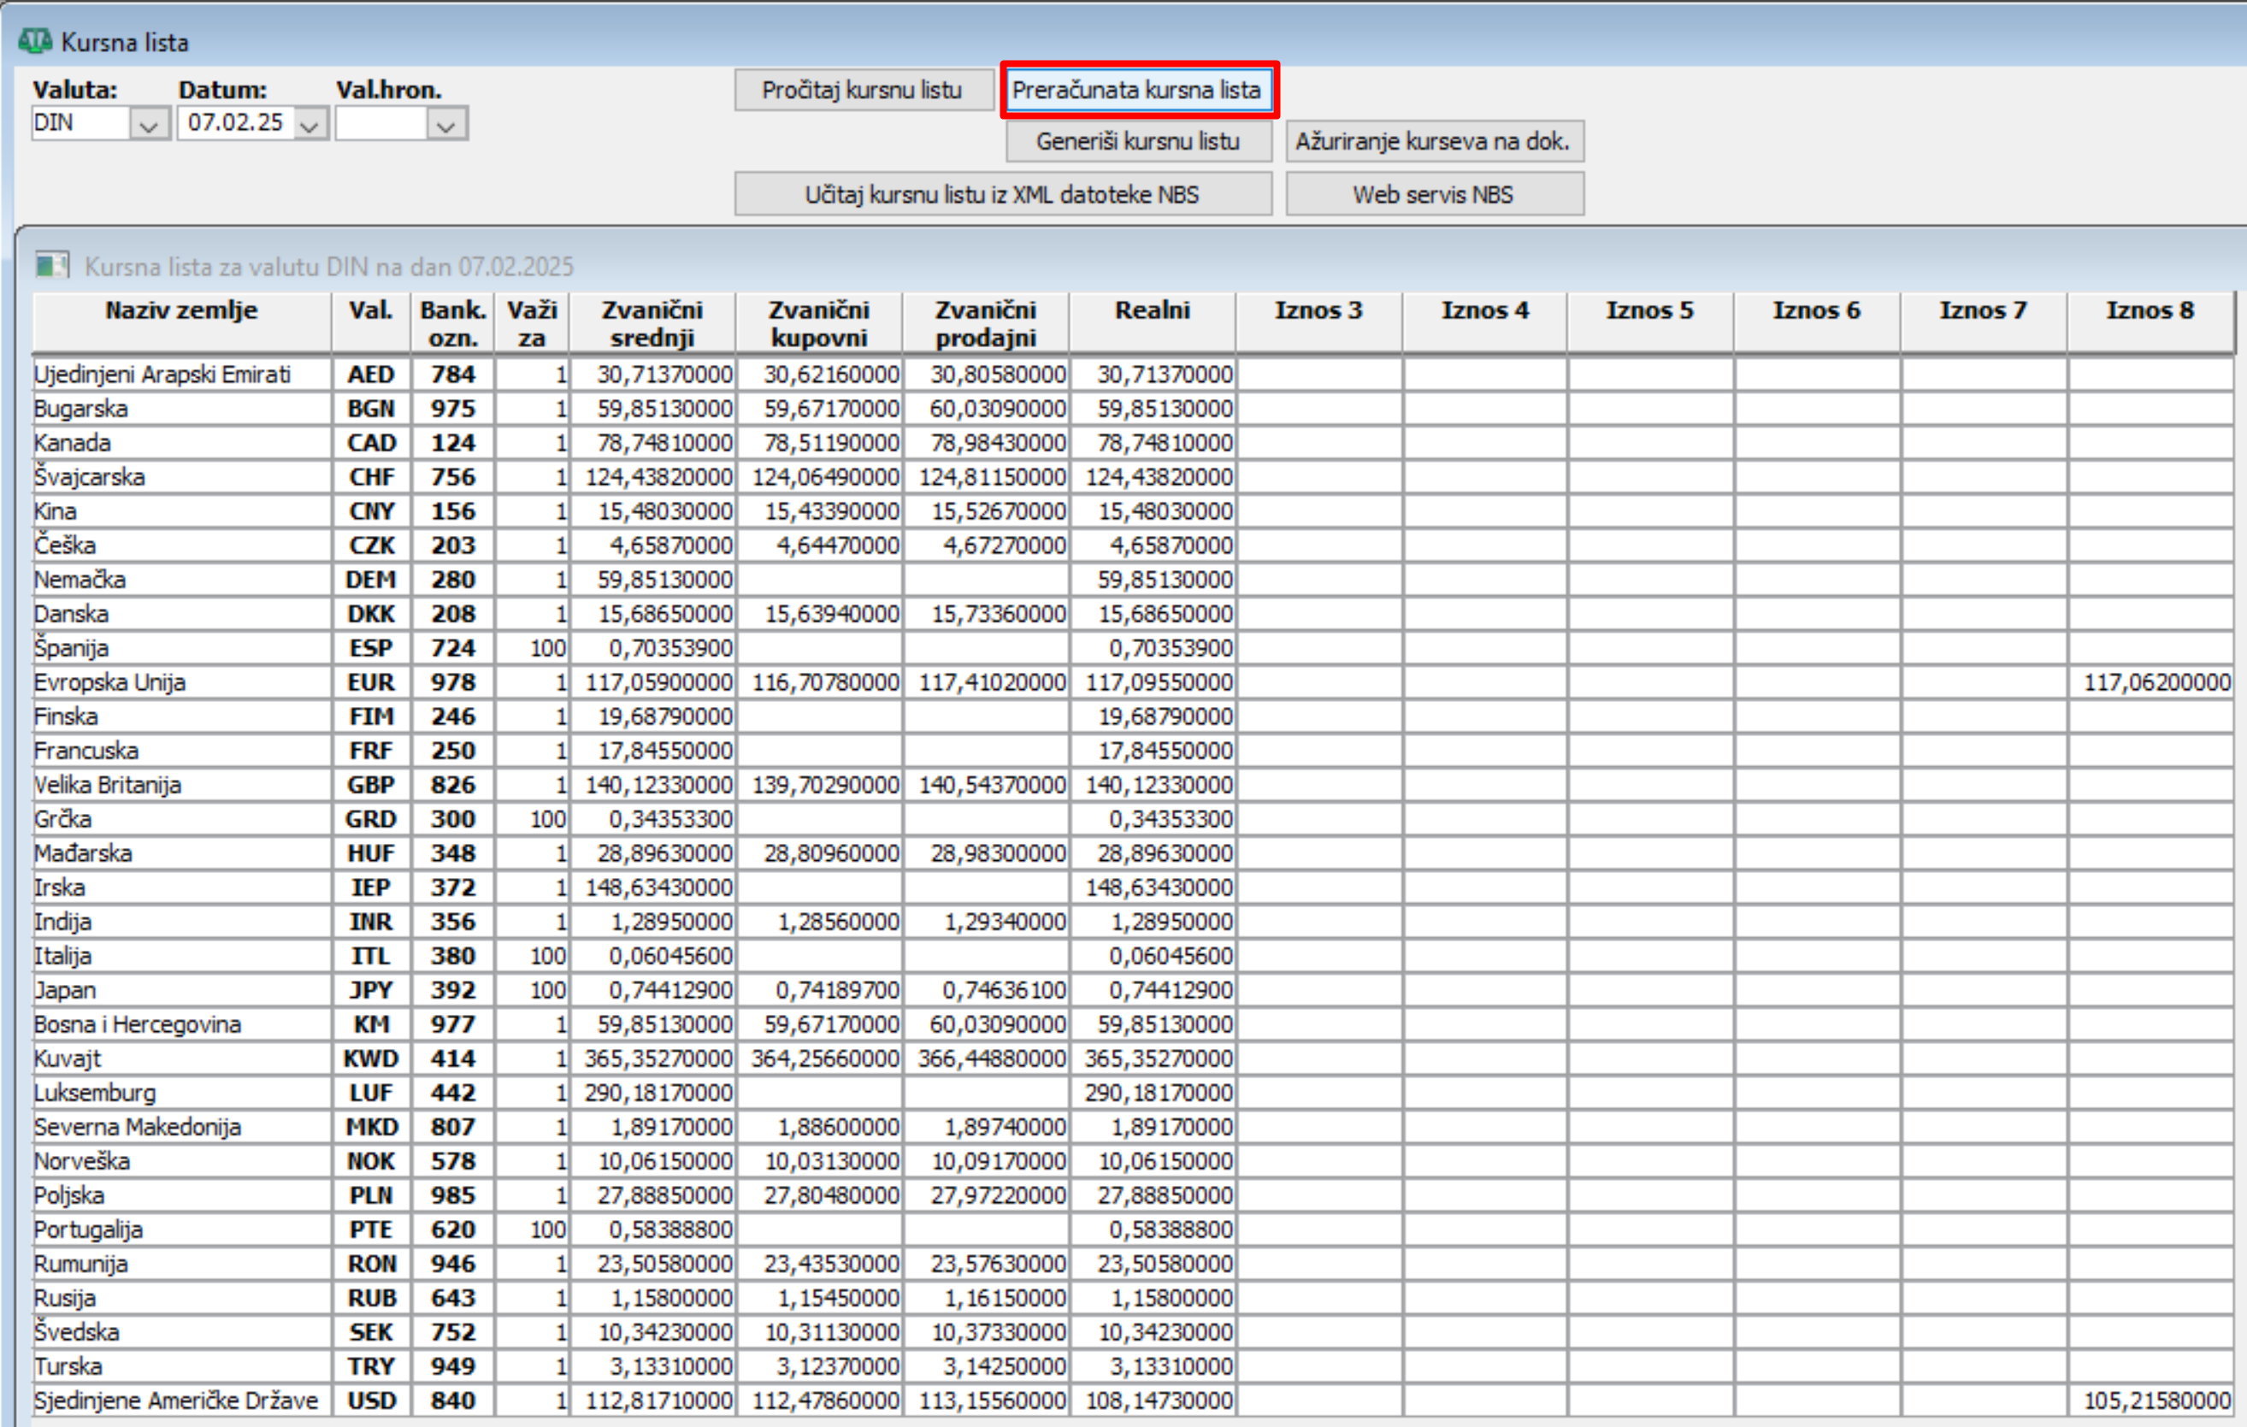The height and width of the screenshot is (1427, 2247).
Task: Click the Iznos 3 column header
Action: (1318, 323)
